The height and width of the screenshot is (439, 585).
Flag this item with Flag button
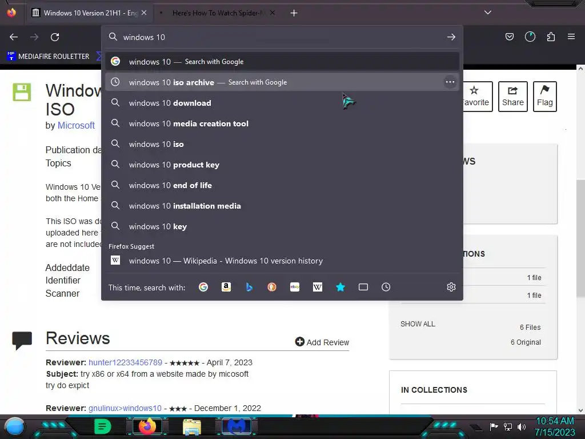[x=544, y=96]
